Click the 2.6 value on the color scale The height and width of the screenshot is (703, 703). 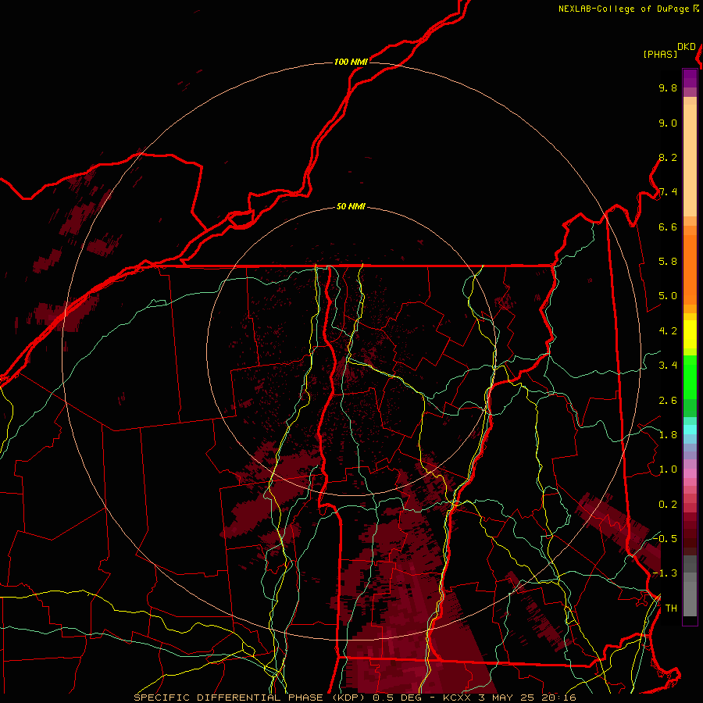[x=668, y=401]
